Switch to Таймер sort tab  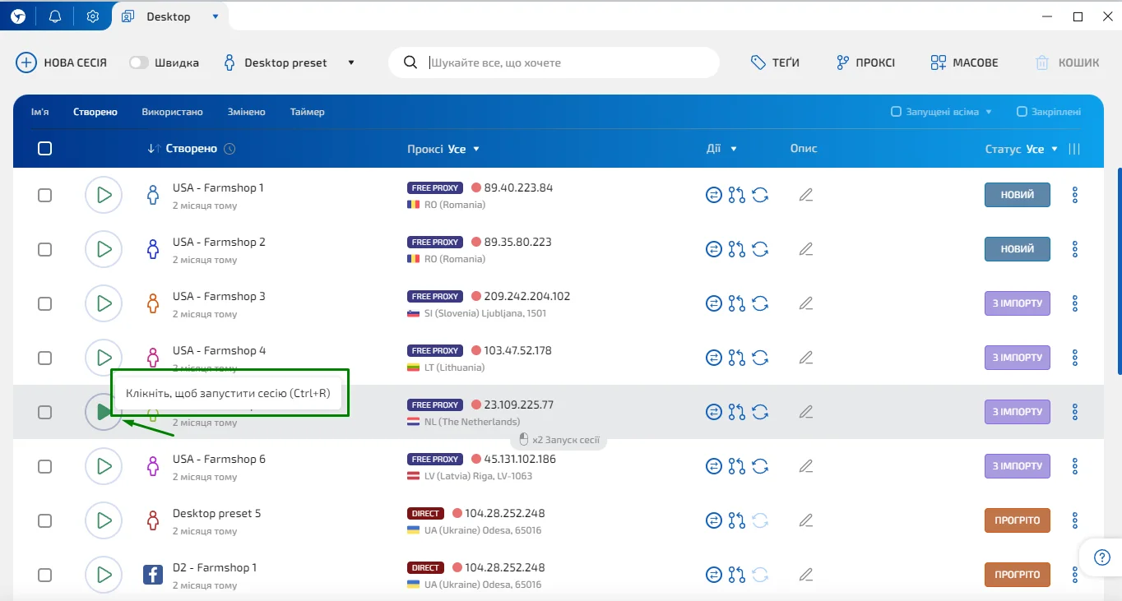(x=308, y=112)
